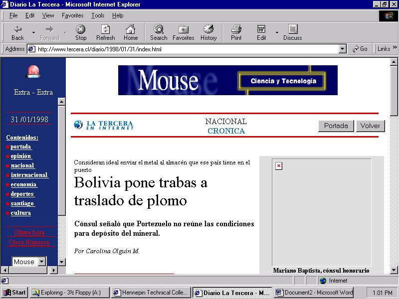The height and width of the screenshot is (299, 399).
Task: Click the Portada button
Action: [336, 126]
